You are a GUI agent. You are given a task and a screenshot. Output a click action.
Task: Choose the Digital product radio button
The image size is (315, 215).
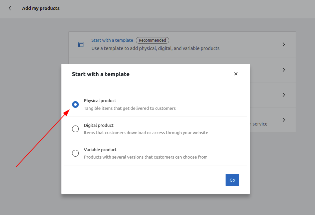coord(75,129)
